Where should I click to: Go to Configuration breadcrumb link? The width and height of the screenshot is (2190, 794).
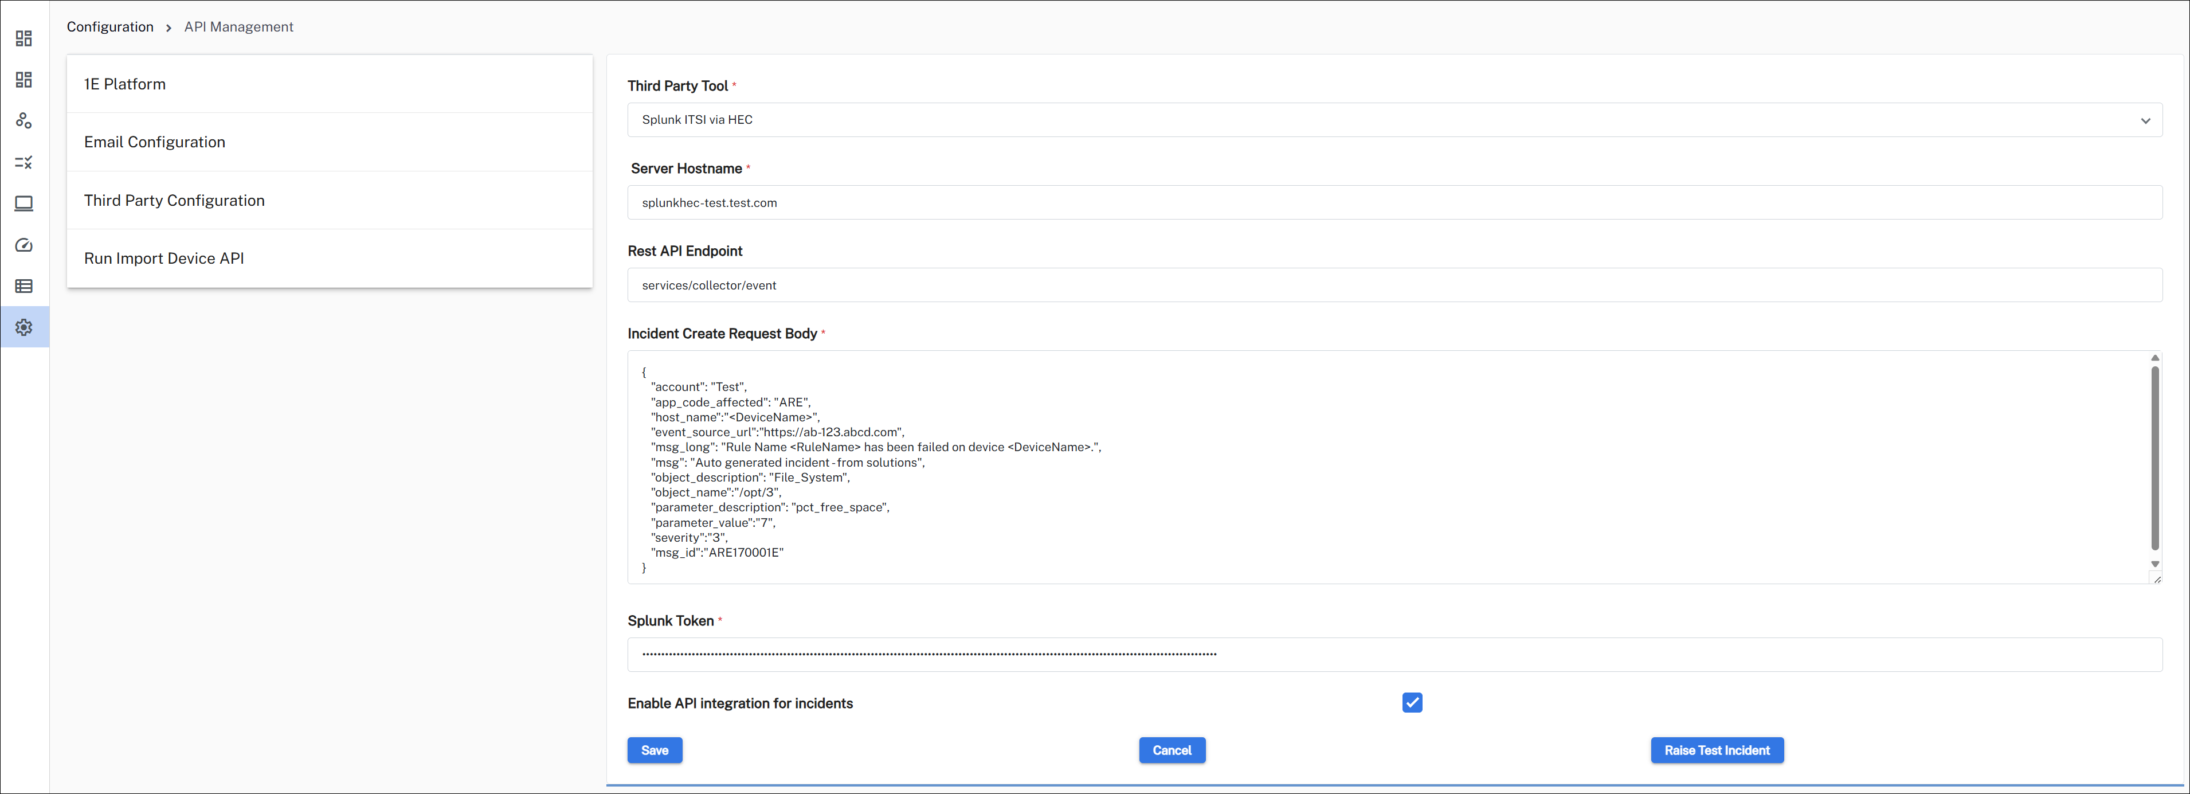[x=111, y=26]
